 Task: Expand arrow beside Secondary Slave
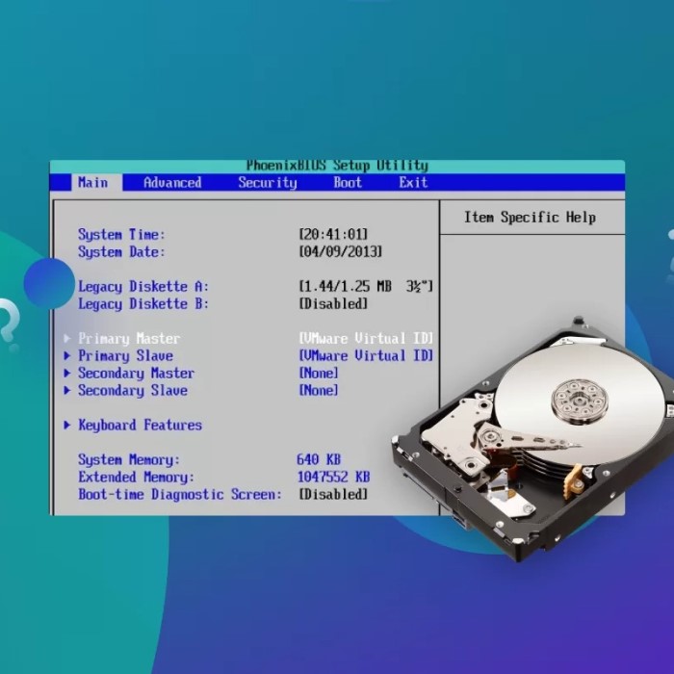(x=67, y=390)
